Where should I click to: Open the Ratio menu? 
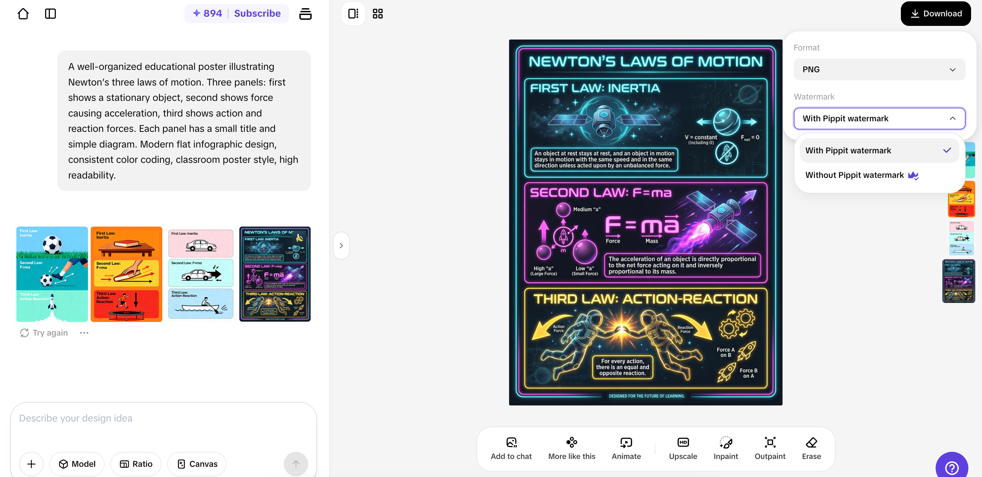pyautogui.click(x=136, y=464)
